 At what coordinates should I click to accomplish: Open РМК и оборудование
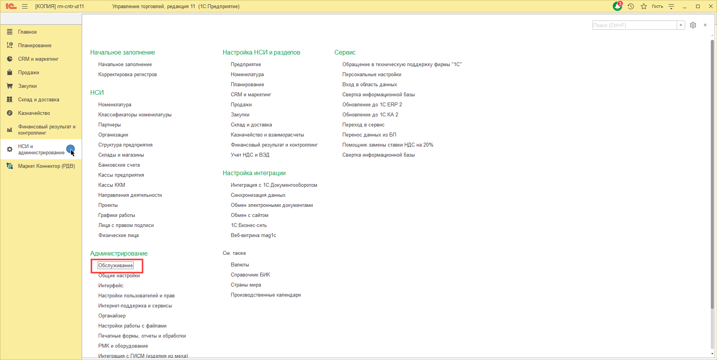[x=123, y=346]
